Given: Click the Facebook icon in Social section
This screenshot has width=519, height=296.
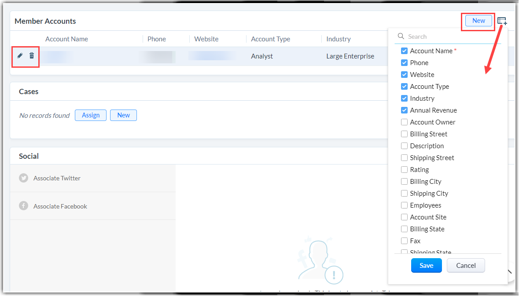Looking at the screenshot, I should (x=24, y=206).
